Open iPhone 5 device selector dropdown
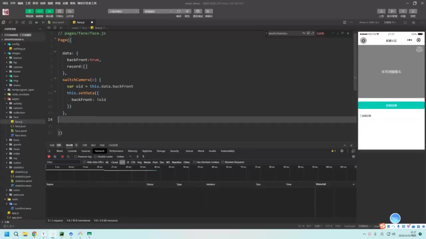Screen dimensions: 426x239 click(x=370, y=22)
